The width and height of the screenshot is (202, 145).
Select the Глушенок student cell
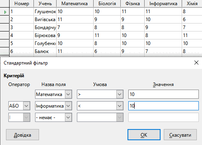(45, 12)
